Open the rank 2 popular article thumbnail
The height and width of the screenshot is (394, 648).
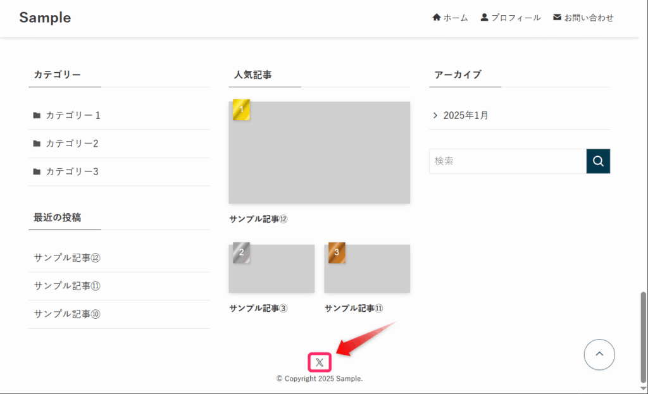click(x=271, y=268)
